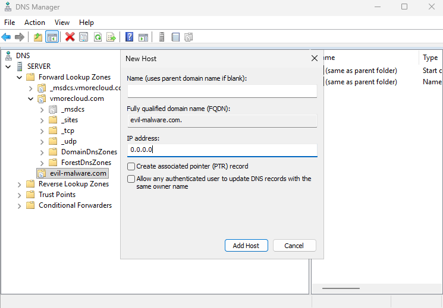Toggle the Show/Hide Action Pane icon
This screenshot has height=308, width=443.
pos(143,37)
